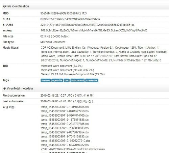Click the file size value 62.5 KB

[x=55, y=36]
